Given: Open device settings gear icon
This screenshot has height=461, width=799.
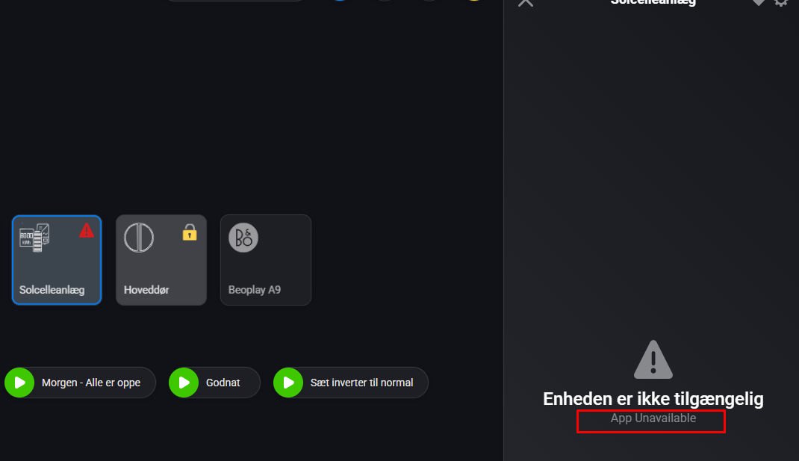Looking at the screenshot, I should click(780, 2).
